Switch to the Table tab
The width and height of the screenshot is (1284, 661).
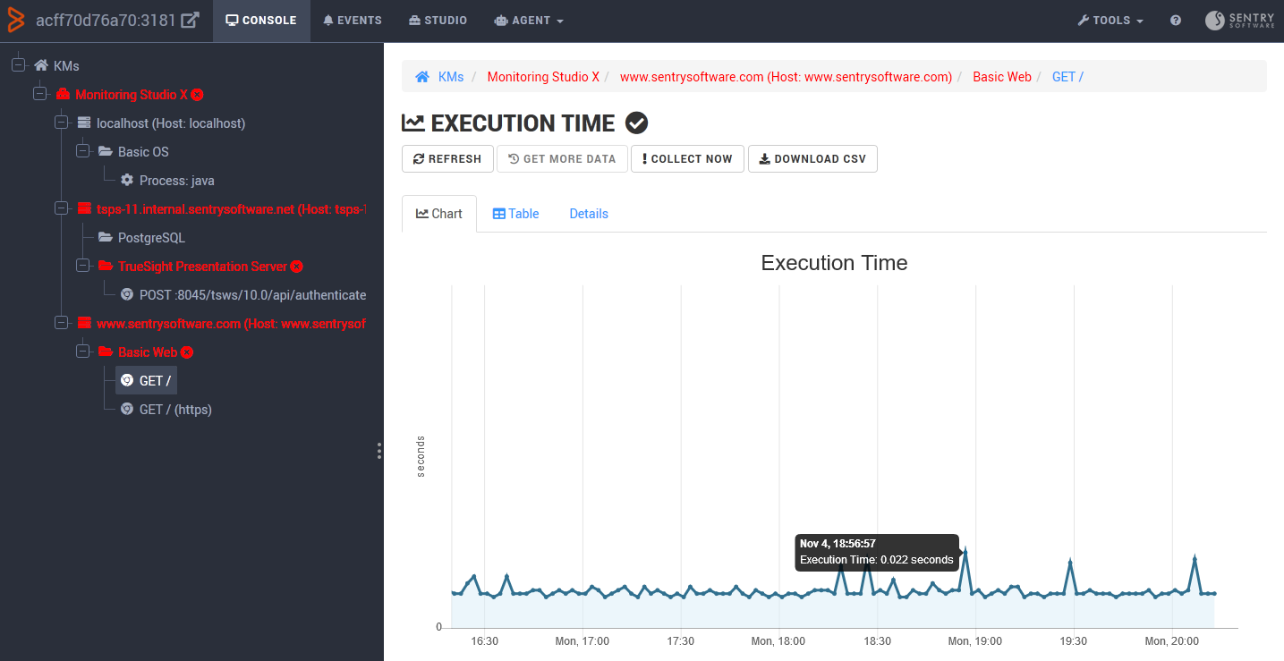515,213
